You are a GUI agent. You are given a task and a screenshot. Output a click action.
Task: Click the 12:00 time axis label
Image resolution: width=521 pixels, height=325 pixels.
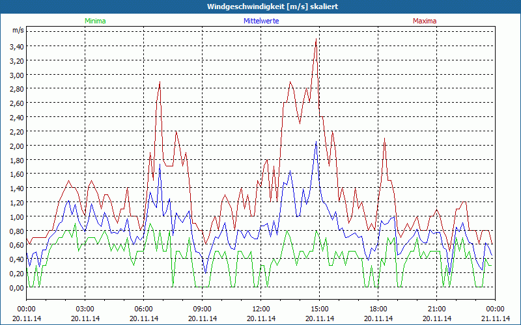(261, 309)
